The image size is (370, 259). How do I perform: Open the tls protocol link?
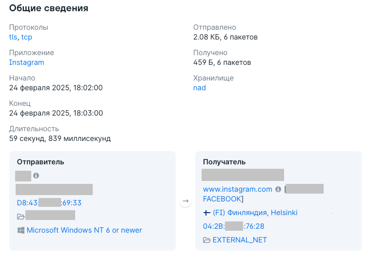coord(13,37)
